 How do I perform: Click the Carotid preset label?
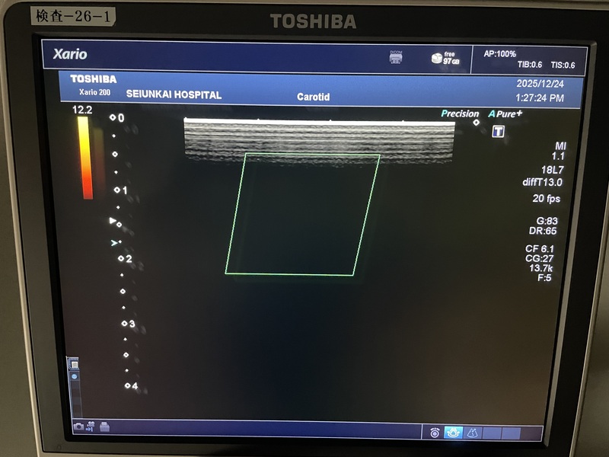click(x=314, y=97)
